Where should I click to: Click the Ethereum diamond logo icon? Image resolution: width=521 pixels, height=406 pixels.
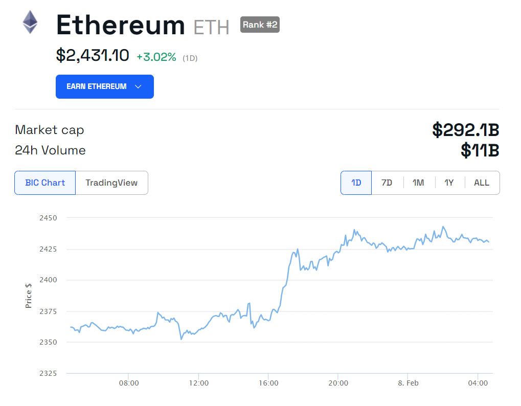pos(30,22)
